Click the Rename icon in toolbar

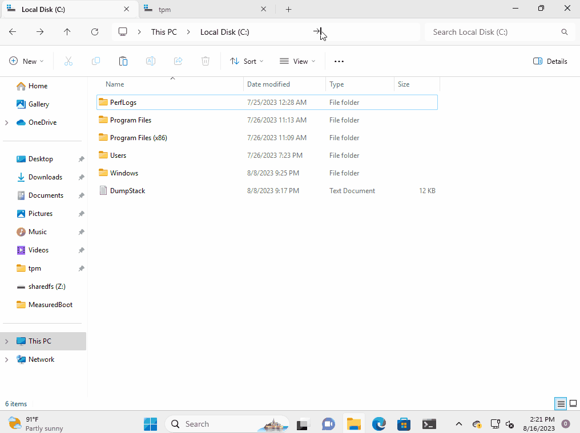[x=151, y=62]
